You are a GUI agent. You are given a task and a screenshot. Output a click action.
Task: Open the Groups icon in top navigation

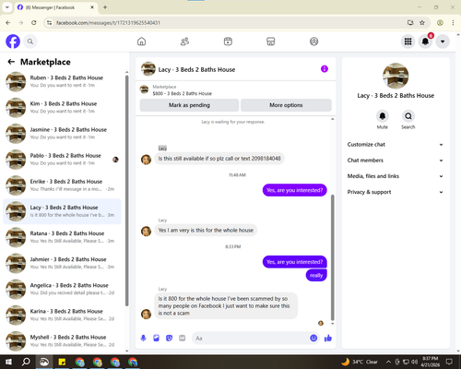(313, 42)
